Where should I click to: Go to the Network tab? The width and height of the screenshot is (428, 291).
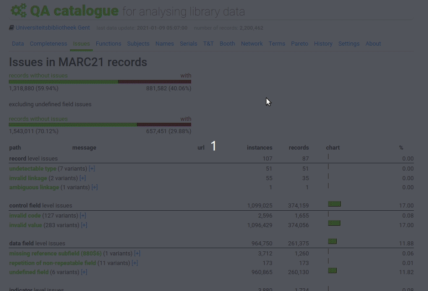click(252, 44)
